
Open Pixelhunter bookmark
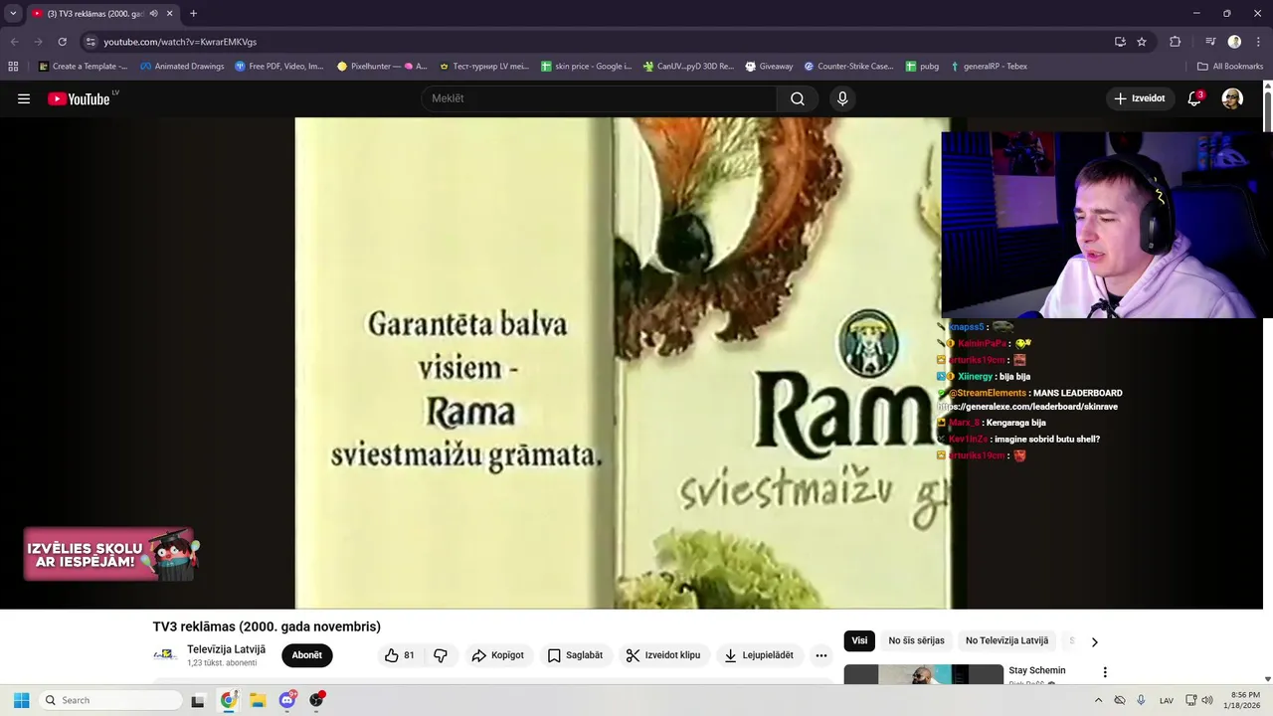click(x=382, y=67)
